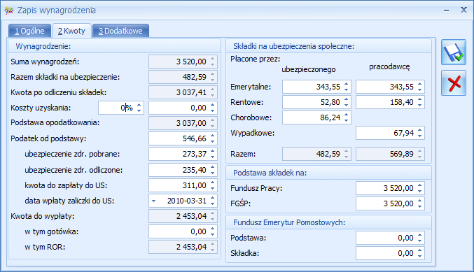Open the 3 Dodatkowe tab
This screenshot has height=272, width=474.
[x=120, y=31]
